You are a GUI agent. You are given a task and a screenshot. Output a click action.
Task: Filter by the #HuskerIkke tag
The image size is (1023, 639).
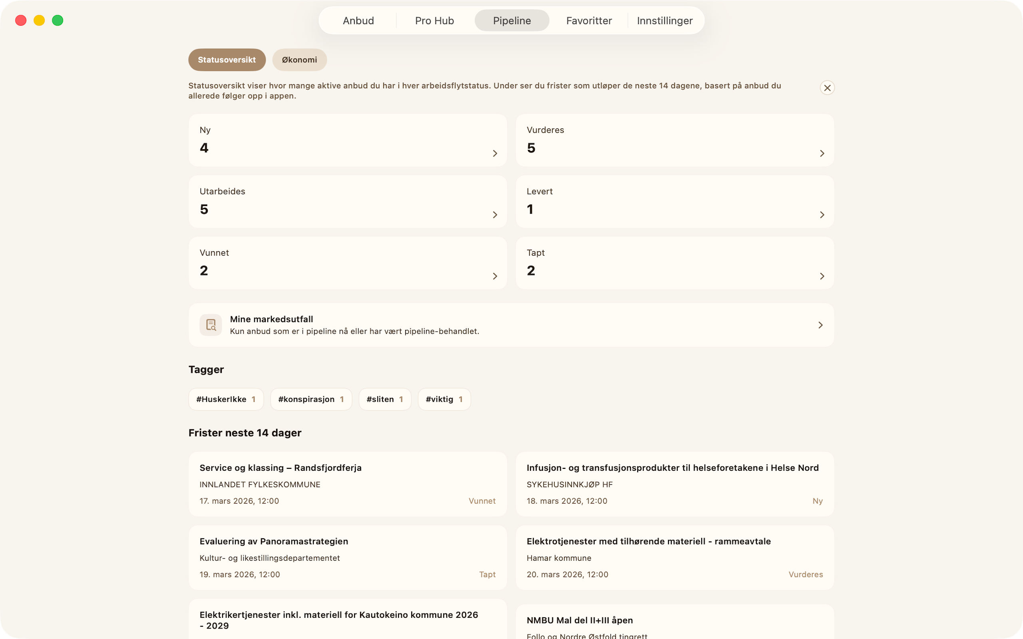226,399
